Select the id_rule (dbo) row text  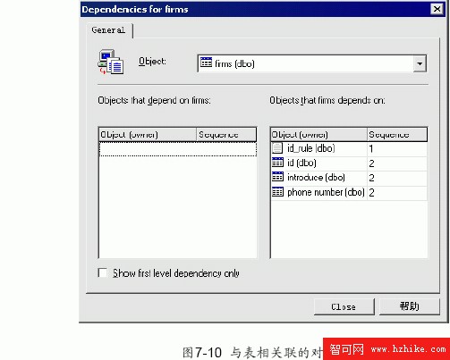311,148
